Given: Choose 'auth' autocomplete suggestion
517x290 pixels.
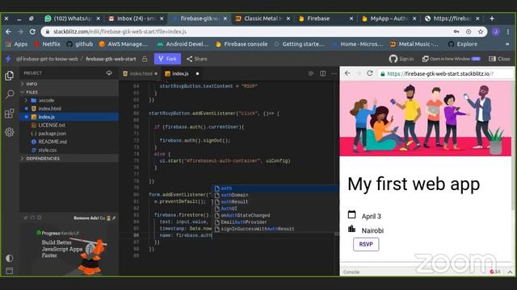Looking at the screenshot, I should [x=275, y=188].
